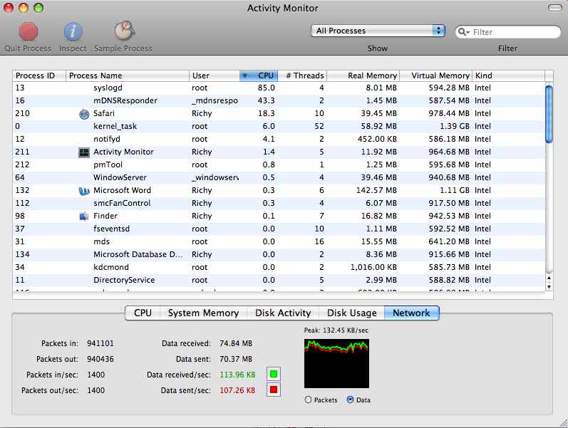Switch to the CPU tab
Image resolution: width=568 pixels, height=428 pixels.
(x=143, y=313)
